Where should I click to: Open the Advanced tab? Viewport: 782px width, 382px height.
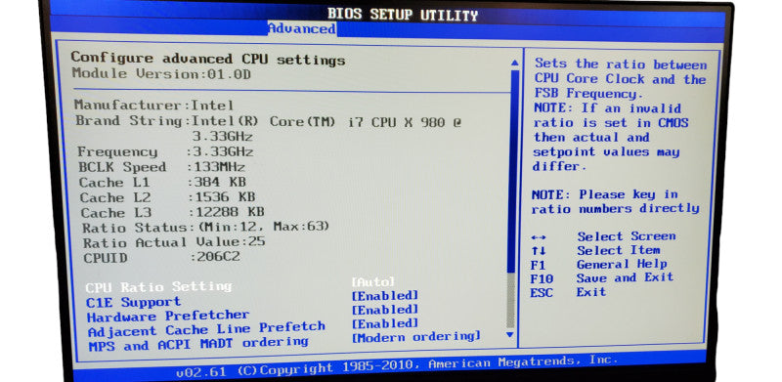coord(302,28)
